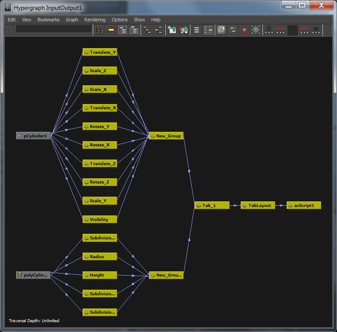Click the green dotted-square toolbar icon
Screen dimensions: 337x332
(256, 30)
